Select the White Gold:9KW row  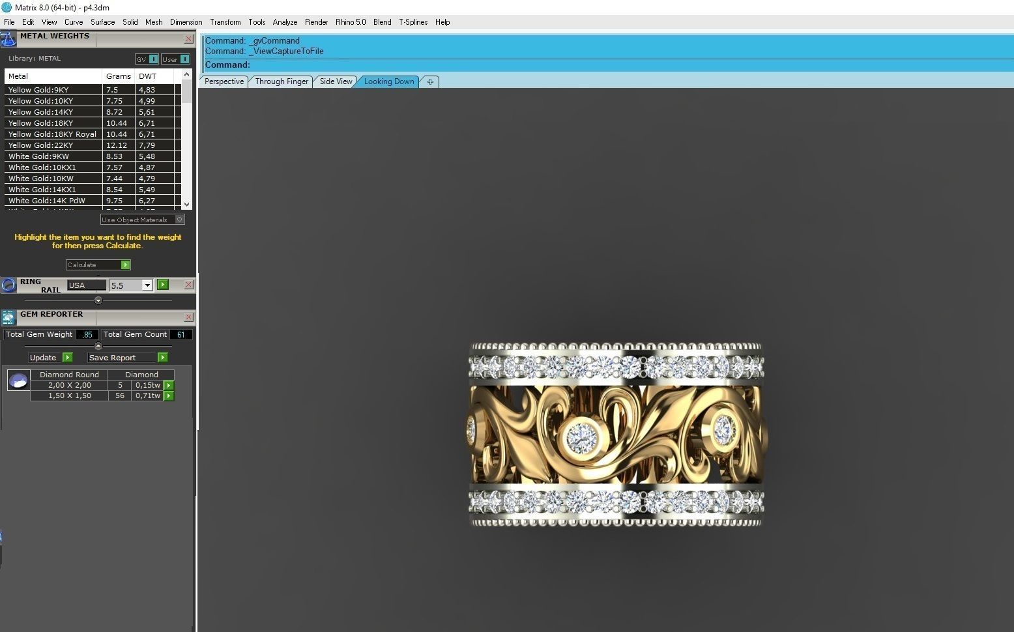93,156
